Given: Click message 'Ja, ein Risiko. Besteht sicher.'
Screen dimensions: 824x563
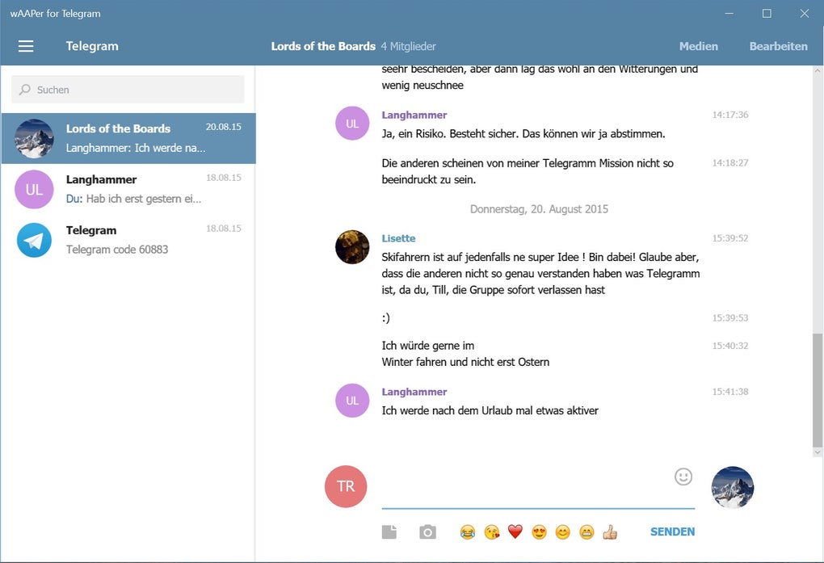Looking at the screenshot, I should 523,134.
